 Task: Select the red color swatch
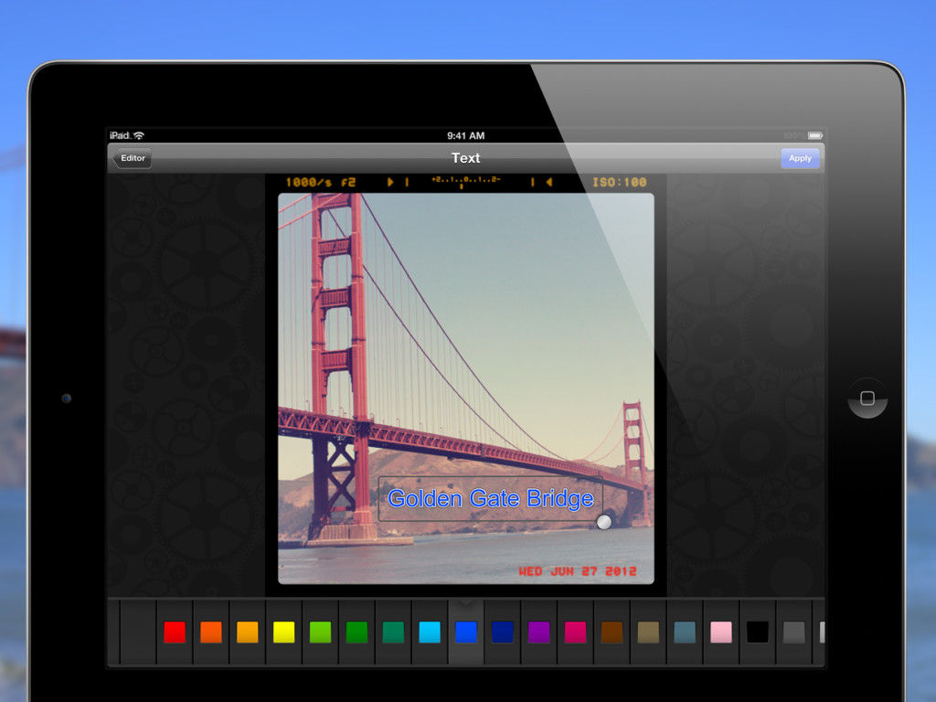coord(175,633)
